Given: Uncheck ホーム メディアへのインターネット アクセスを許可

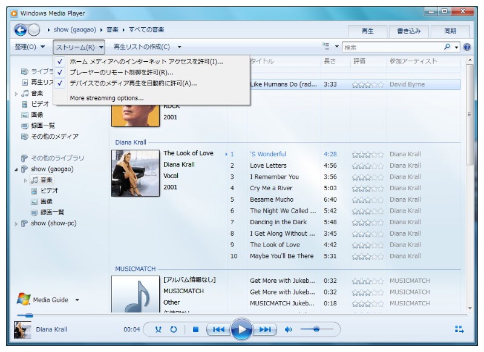Looking at the screenshot, I should 146,62.
